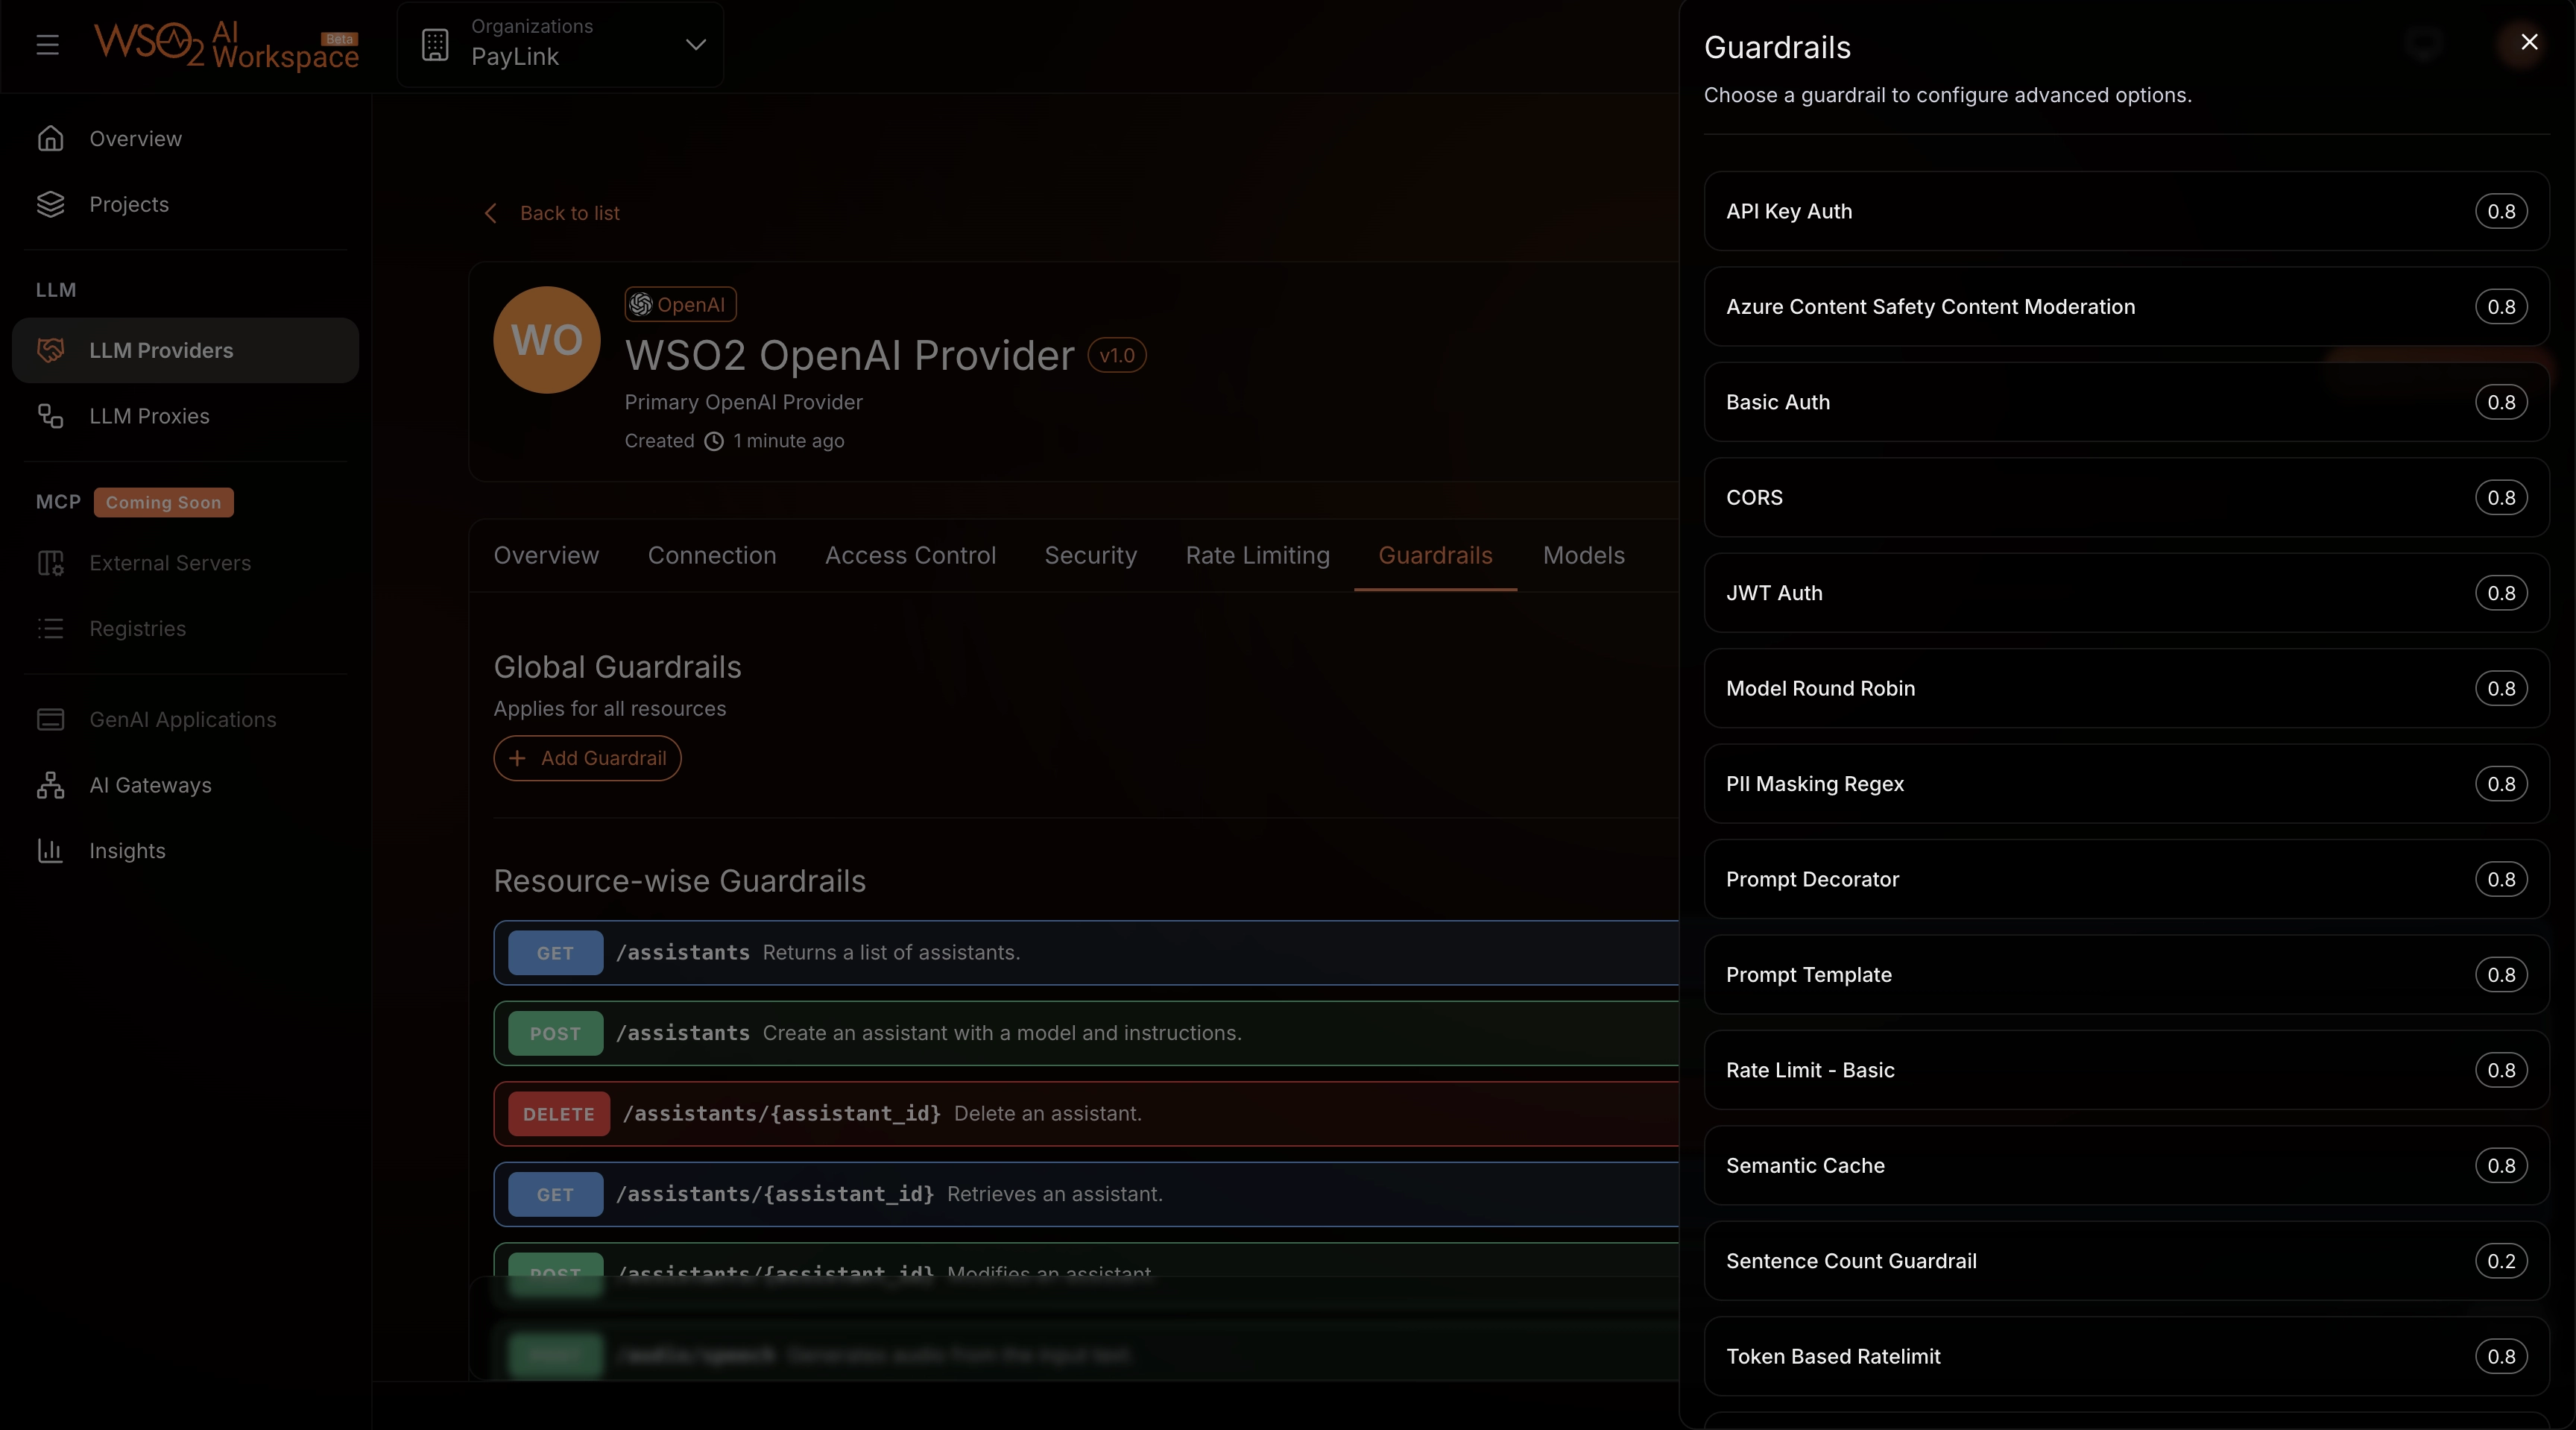Expand the GET /assistants resource row
Viewport: 2576px width, 1430px height.
pos(1085,953)
